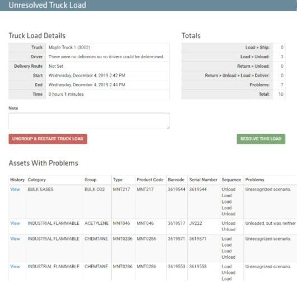Sort by the Type column header

(x=117, y=180)
